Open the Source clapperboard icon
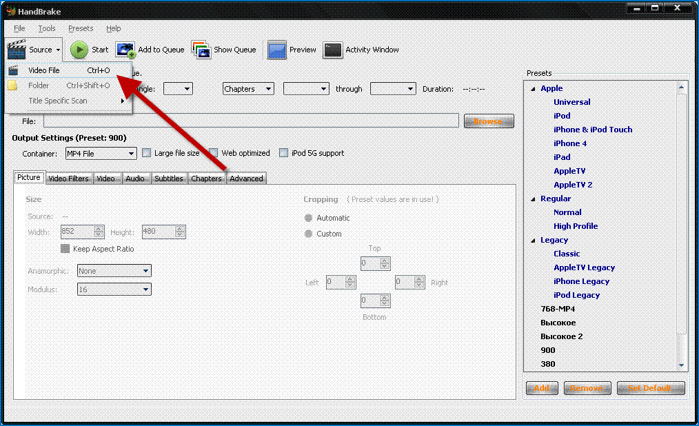Viewport: 699px width, 426px height. tap(17, 49)
